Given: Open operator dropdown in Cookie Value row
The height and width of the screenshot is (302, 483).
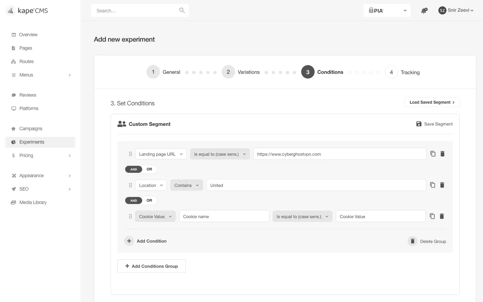Looking at the screenshot, I should 302,216.
